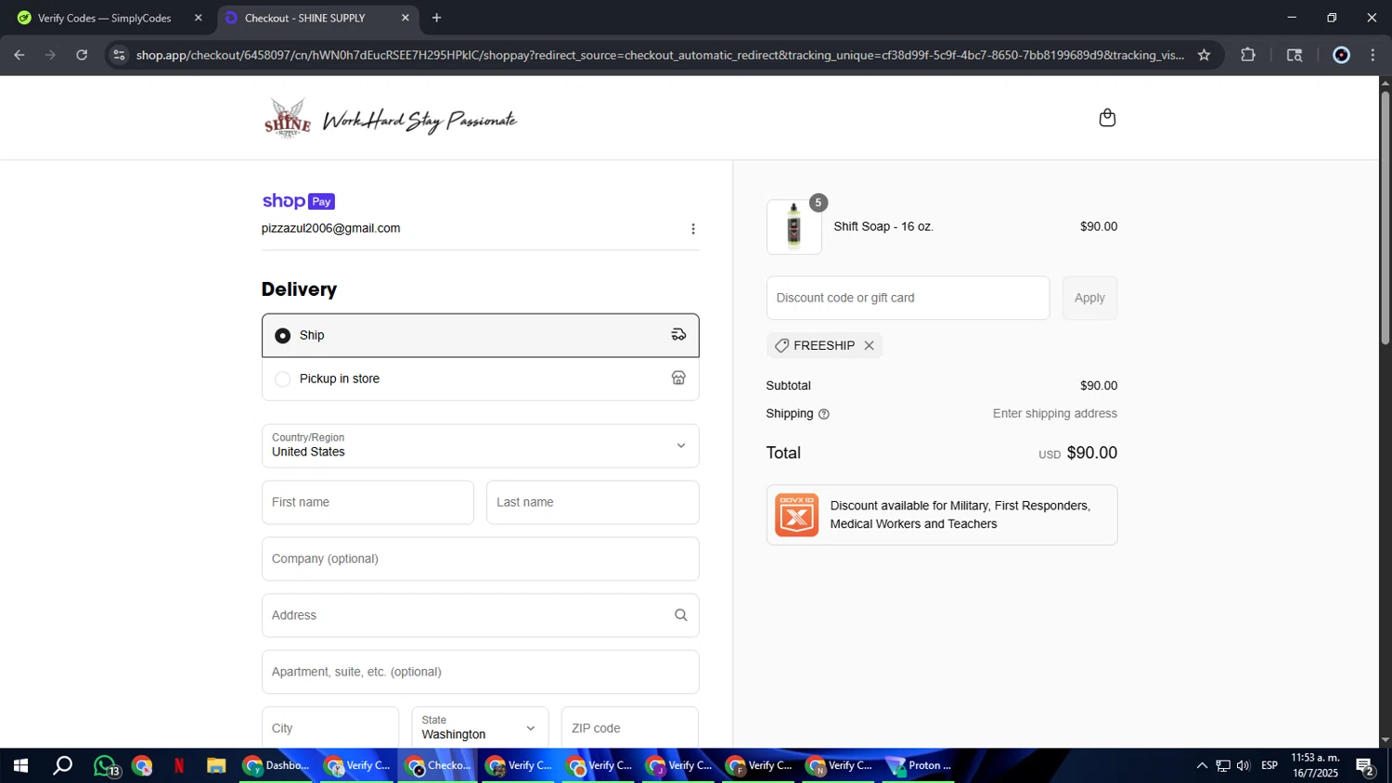Open the Windows Start menu
The height and width of the screenshot is (783, 1392).
[x=19, y=765]
